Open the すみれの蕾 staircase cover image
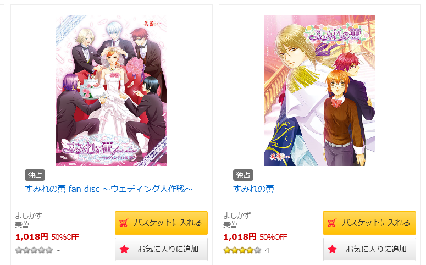 pos(319,90)
